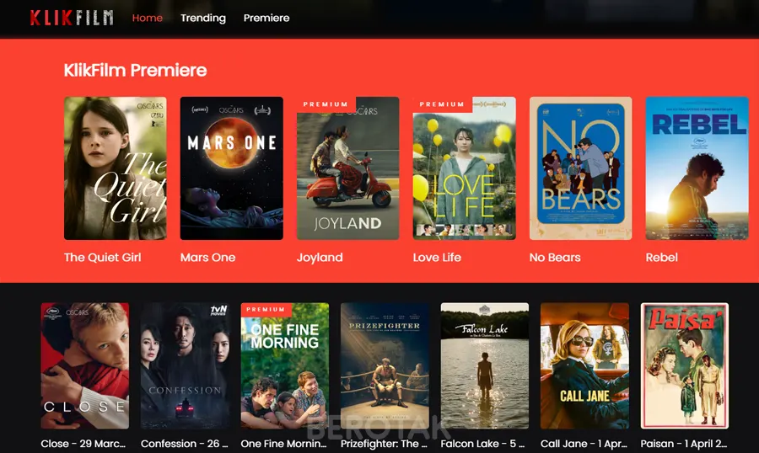Open the No Bears poster
Screen dimensions: 759x453
pyautogui.click(x=580, y=168)
